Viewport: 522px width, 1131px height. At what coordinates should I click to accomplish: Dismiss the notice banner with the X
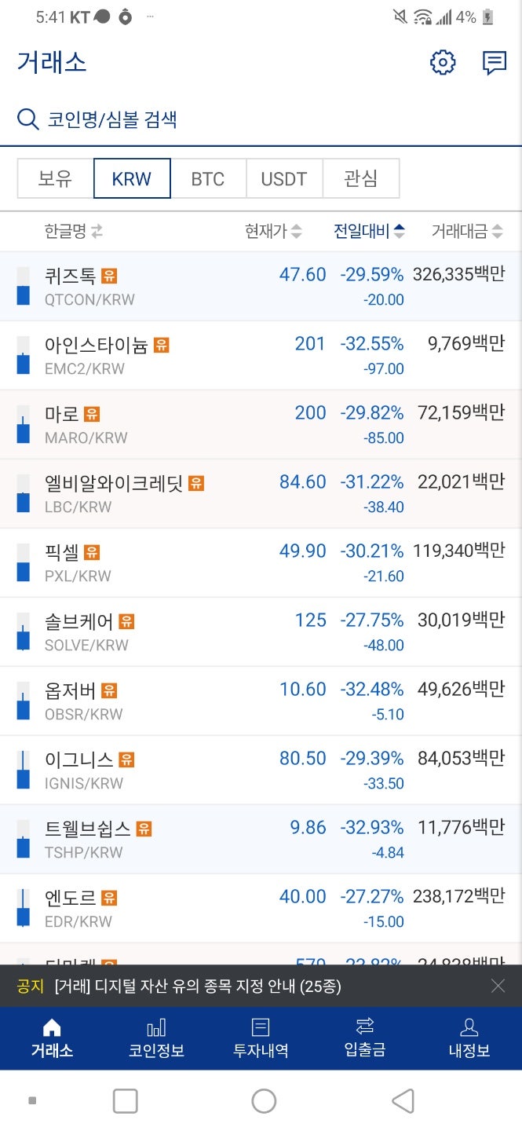pos(498,986)
